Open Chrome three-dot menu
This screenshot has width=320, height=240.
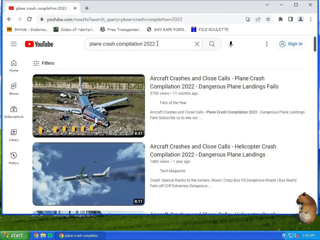click(x=311, y=19)
